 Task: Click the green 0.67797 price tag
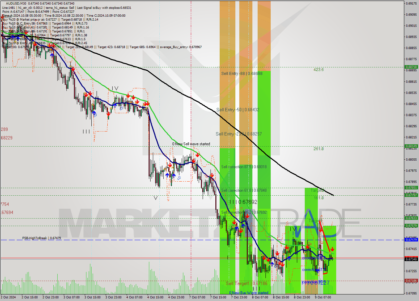(411, 195)
